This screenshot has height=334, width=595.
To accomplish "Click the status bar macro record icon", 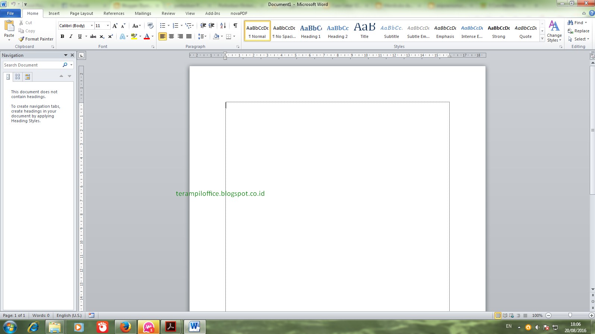I will (x=91, y=315).
